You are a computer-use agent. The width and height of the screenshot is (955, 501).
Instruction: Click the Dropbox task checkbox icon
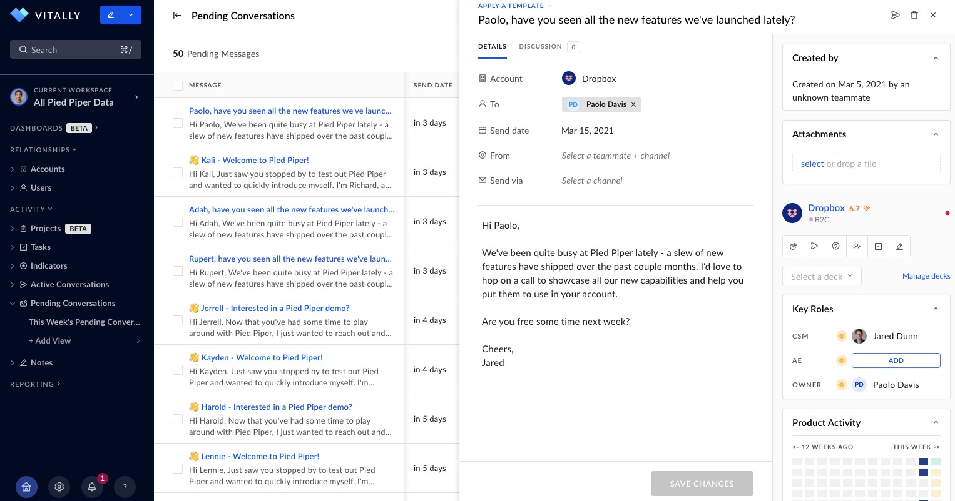[878, 246]
